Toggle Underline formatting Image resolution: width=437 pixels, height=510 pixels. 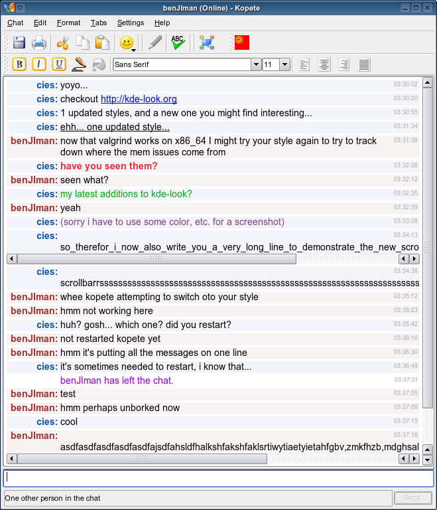click(x=59, y=64)
